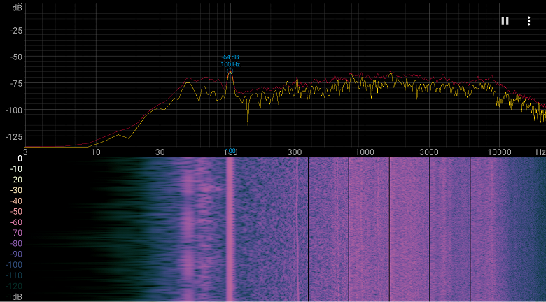This screenshot has height=302, width=546.
Task: Click the -100 dB spectrum axis label
Action: tap(14, 110)
